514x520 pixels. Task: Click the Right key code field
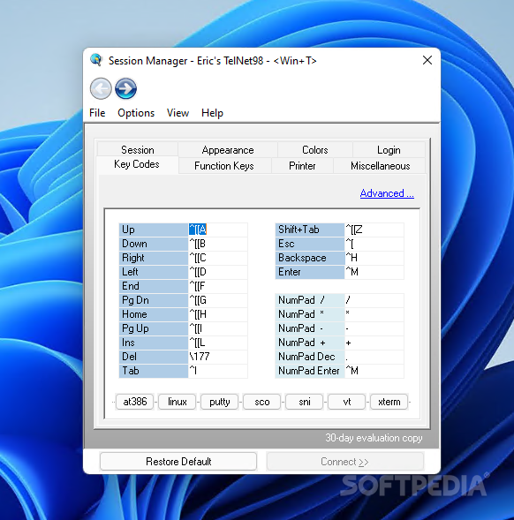[x=217, y=258]
